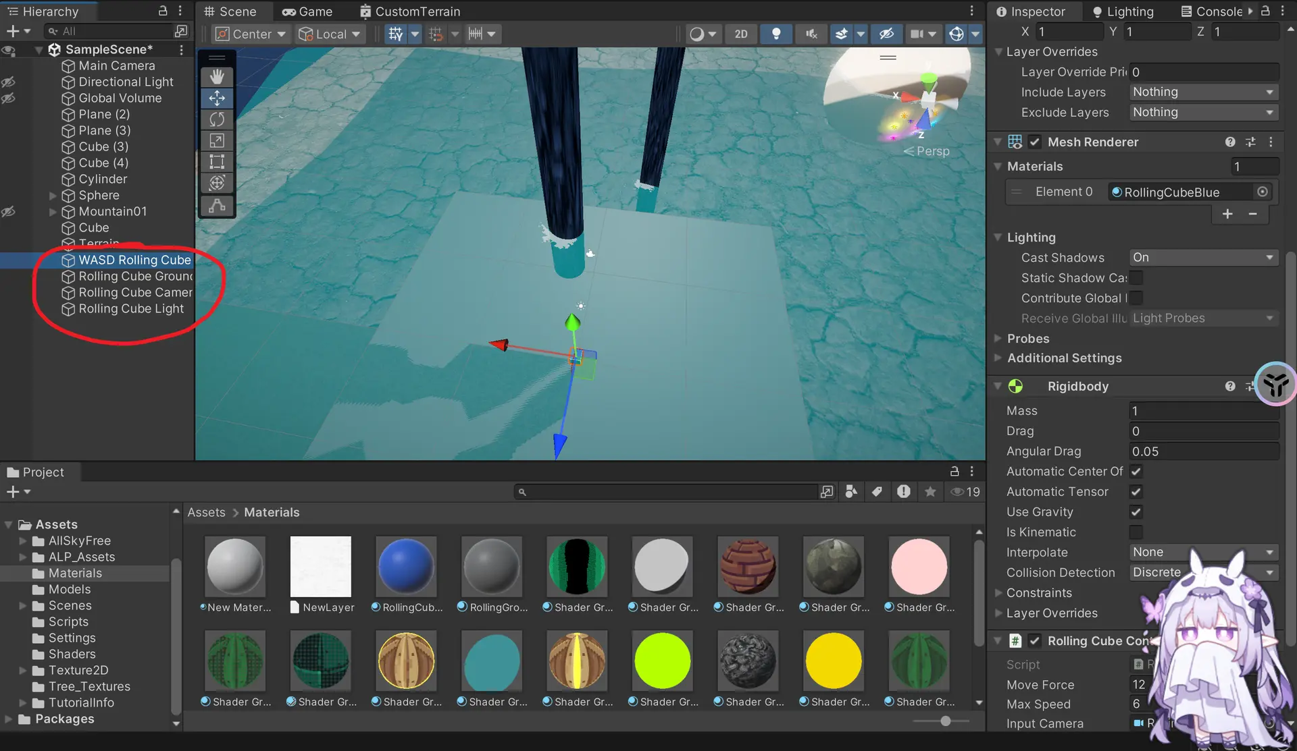Lock the Project panel
The width and height of the screenshot is (1297, 751).
tap(955, 471)
